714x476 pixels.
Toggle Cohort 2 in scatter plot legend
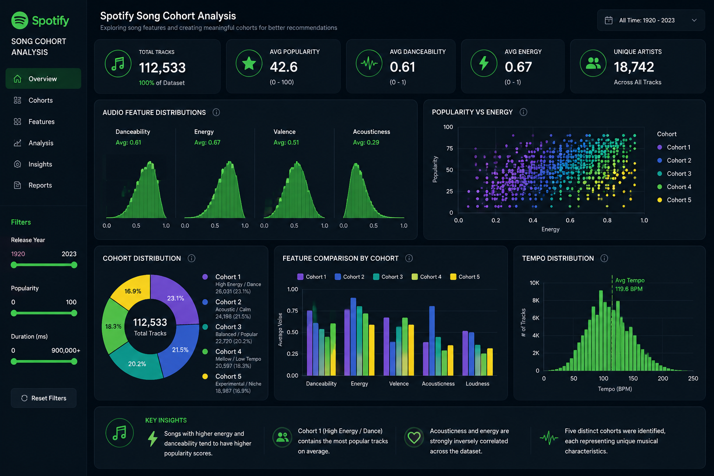point(674,160)
